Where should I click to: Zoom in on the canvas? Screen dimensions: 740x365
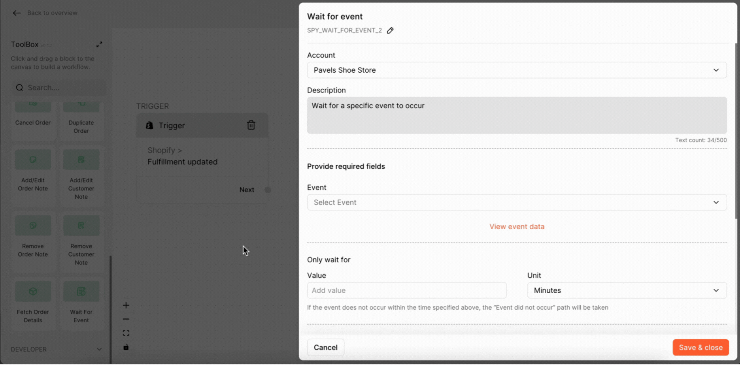tap(126, 305)
